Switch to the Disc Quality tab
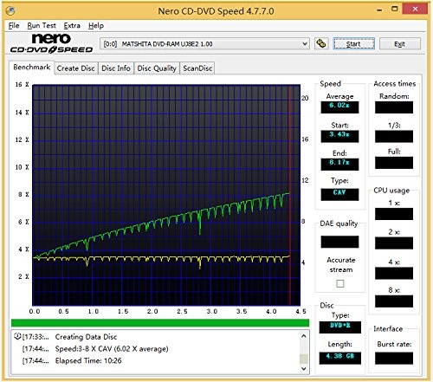The width and height of the screenshot is (433, 382). 157,68
